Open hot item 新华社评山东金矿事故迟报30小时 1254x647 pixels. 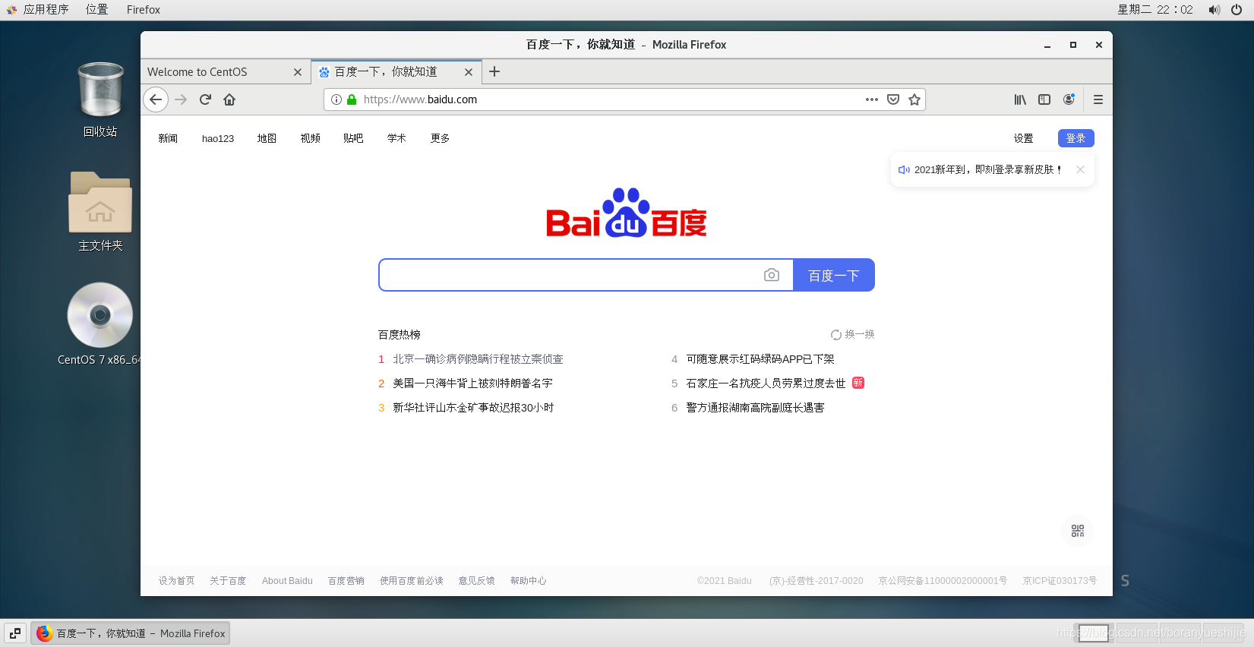[473, 408]
